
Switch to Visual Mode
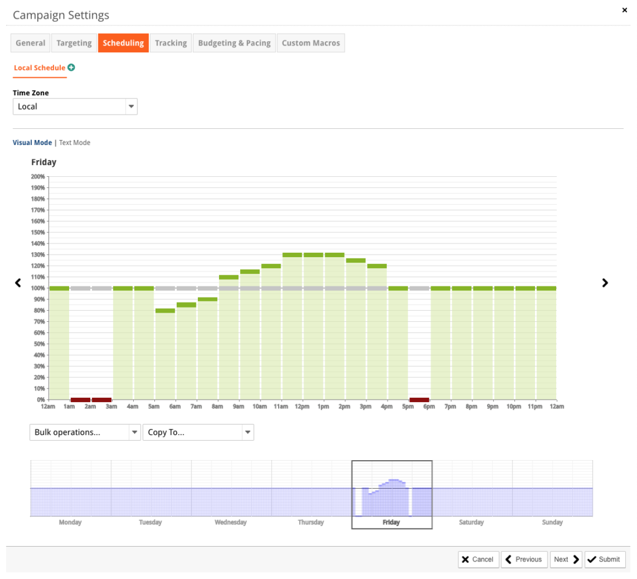click(x=32, y=143)
